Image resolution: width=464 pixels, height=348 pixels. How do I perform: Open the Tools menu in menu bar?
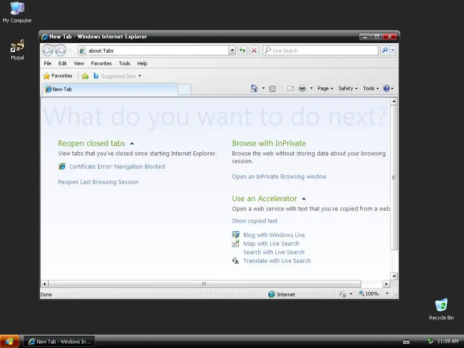tap(125, 63)
